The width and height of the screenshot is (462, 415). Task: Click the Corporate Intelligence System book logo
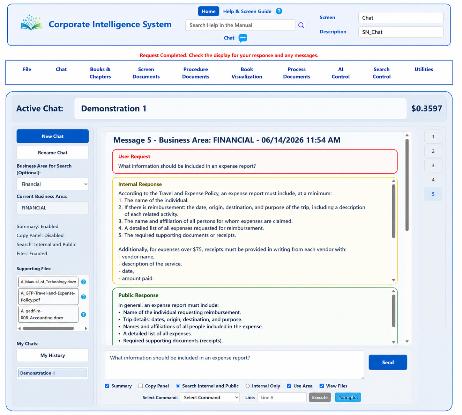pos(31,23)
